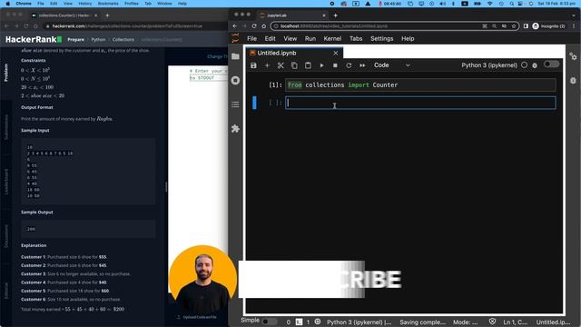Bookmark the localhost page with star icon
Image resolution: width=581 pixels, height=327 pixels.
pyautogui.click(x=514, y=26)
